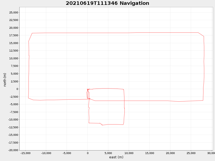Image resolution: width=215 pixels, height=161 pixels.
Task: Click the 25,000 east axis tick label
Action: (191, 153)
